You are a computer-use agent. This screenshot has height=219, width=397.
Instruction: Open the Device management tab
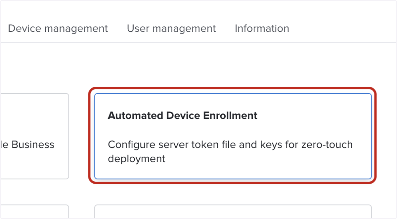point(58,29)
